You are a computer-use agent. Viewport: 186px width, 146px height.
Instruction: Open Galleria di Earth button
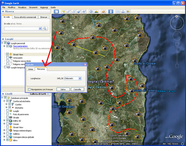point(39,94)
